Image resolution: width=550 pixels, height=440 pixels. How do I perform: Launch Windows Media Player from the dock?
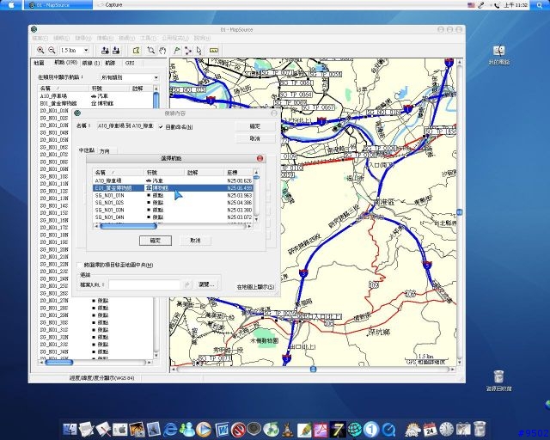[x=204, y=429]
